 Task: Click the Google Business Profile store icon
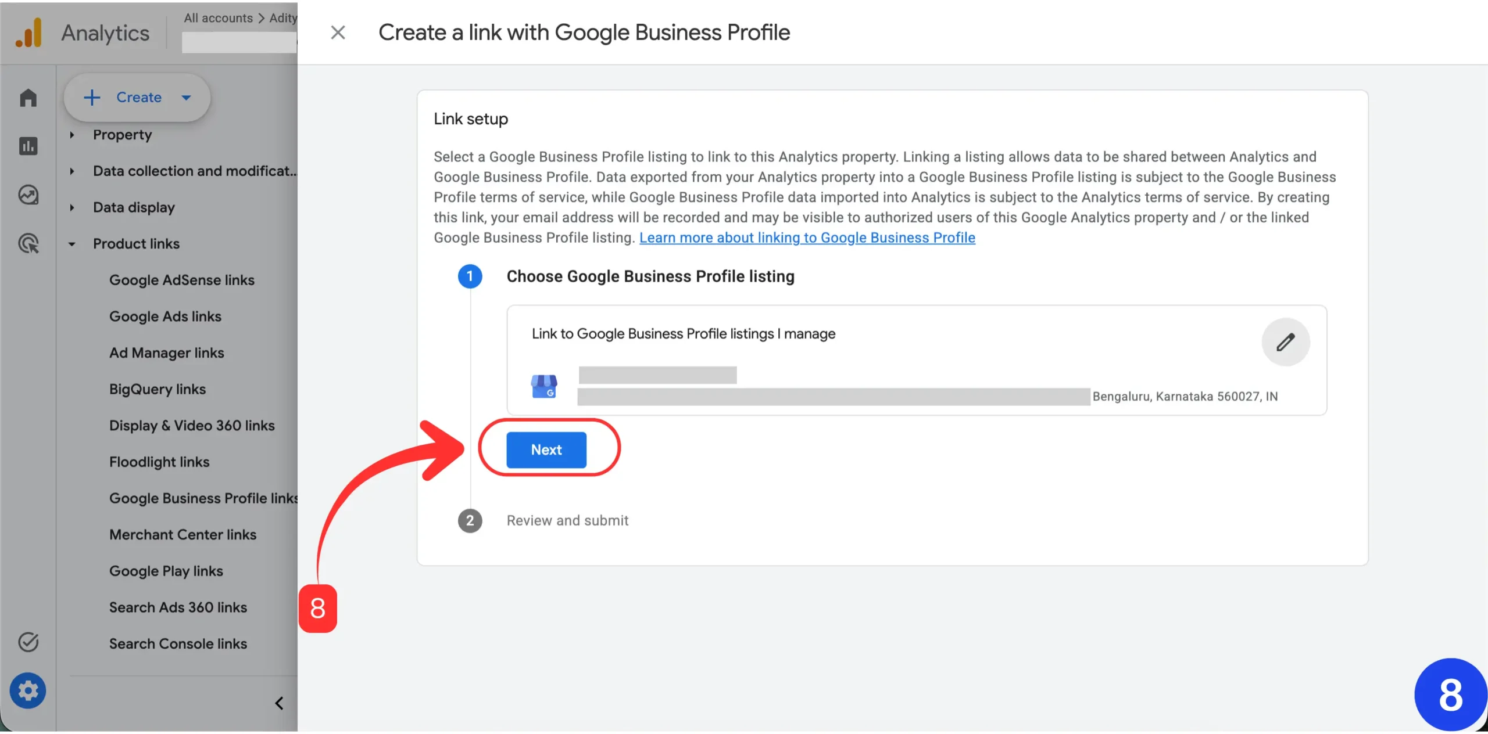tap(544, 386)
